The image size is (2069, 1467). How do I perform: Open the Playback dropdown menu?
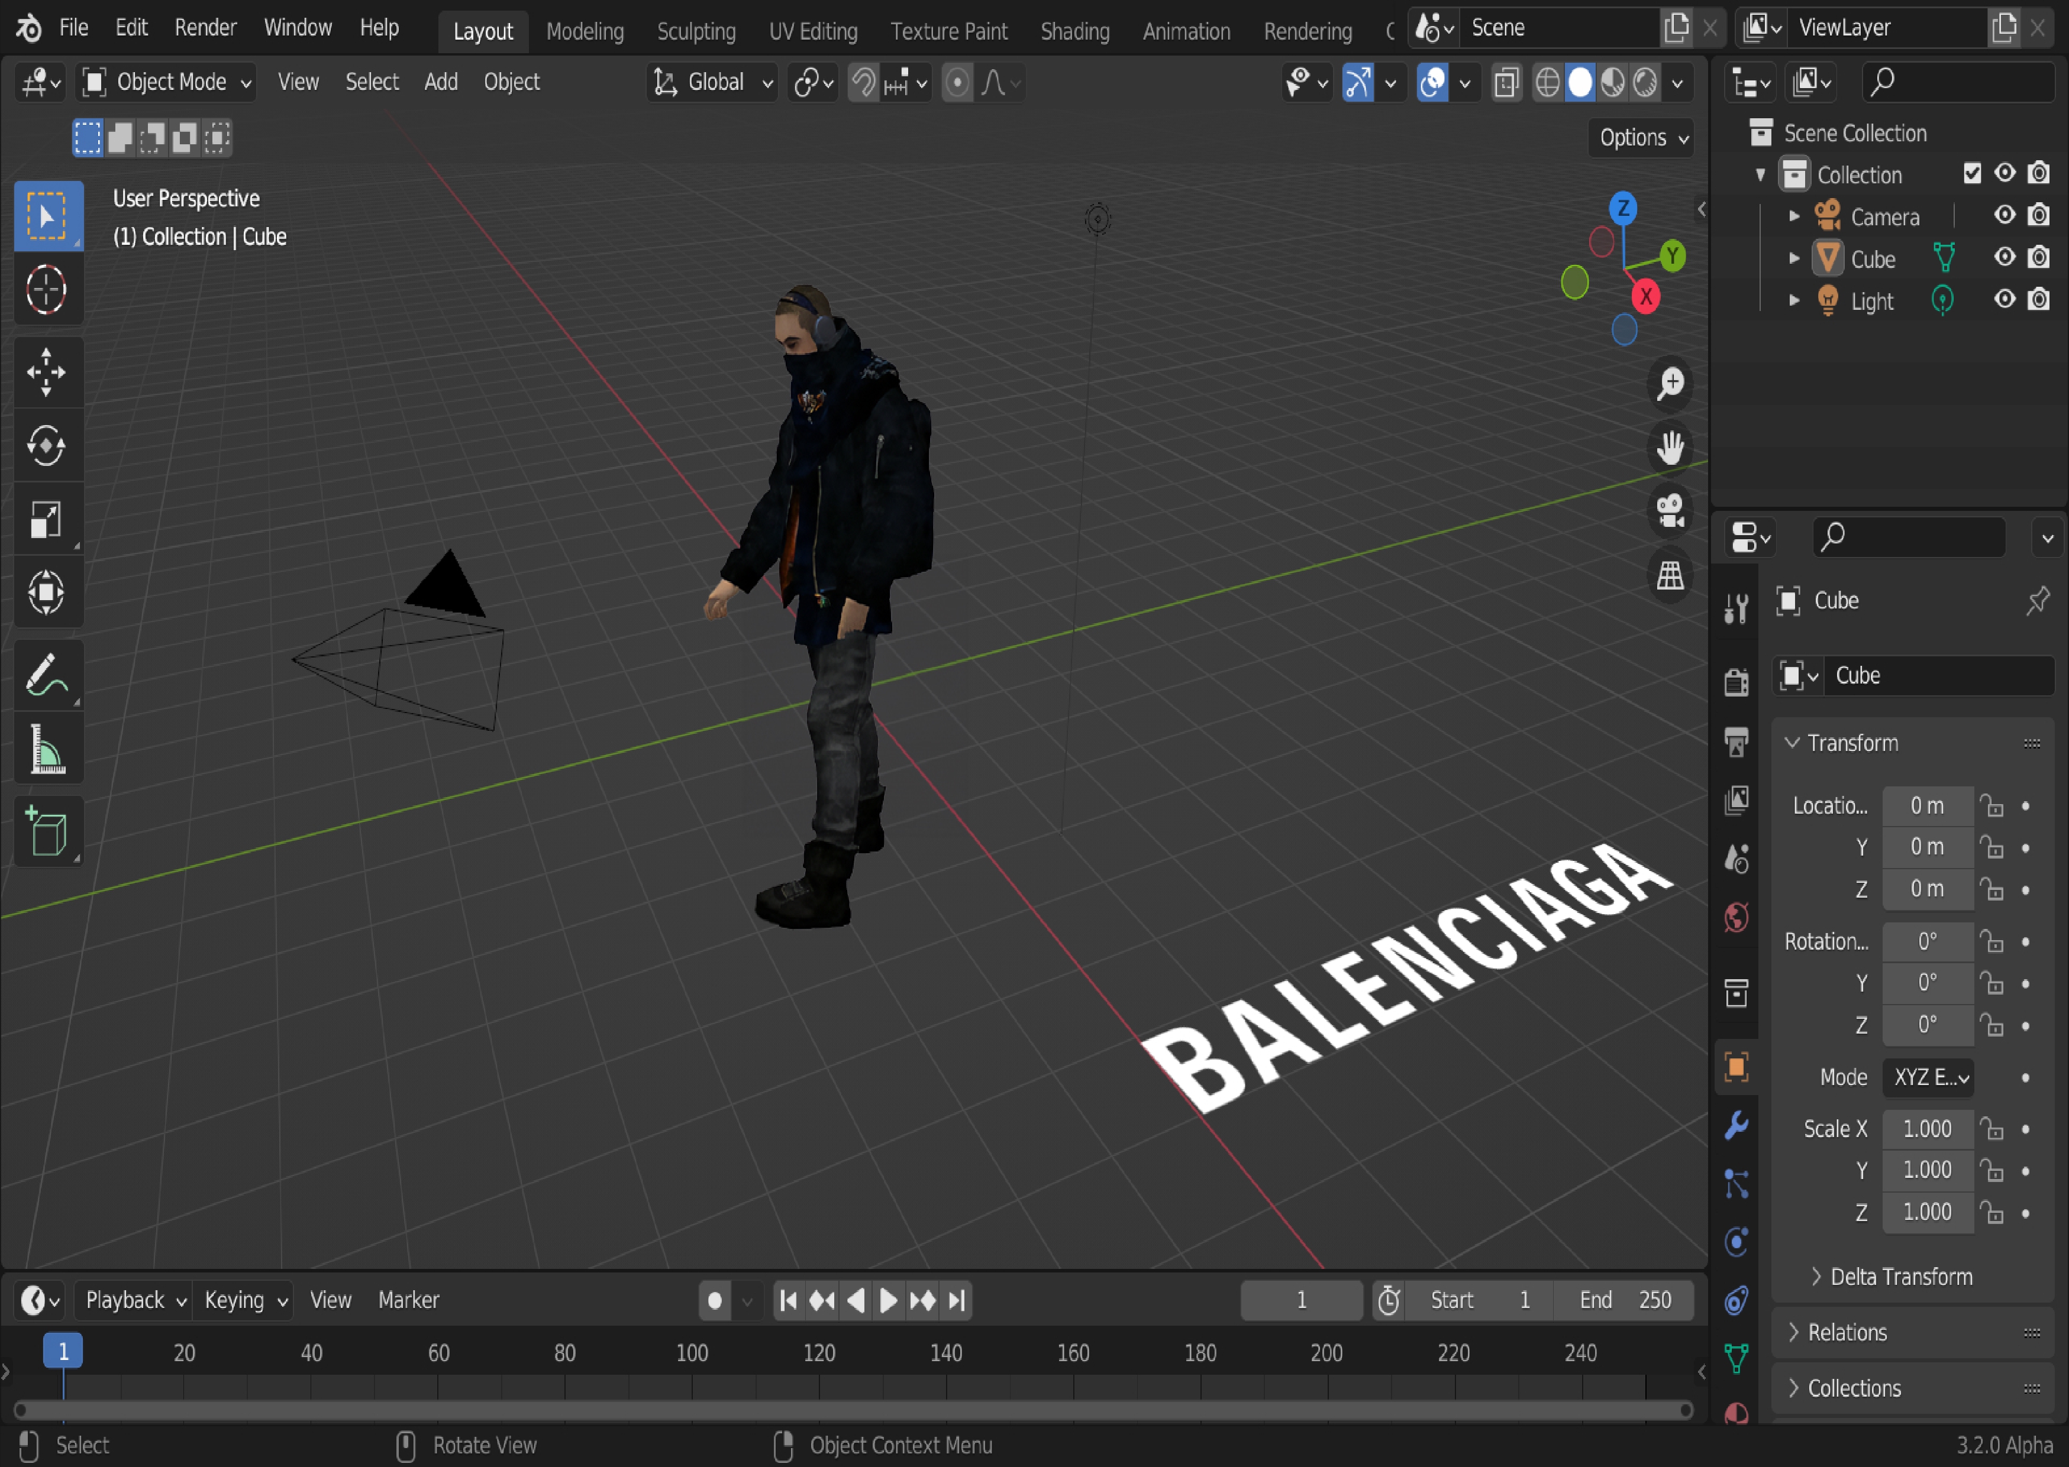(x=134, y=1301)
